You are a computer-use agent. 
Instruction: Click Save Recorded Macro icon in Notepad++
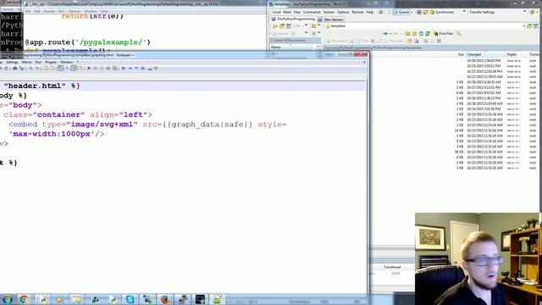pyautogui.click(x=115, y=68)
